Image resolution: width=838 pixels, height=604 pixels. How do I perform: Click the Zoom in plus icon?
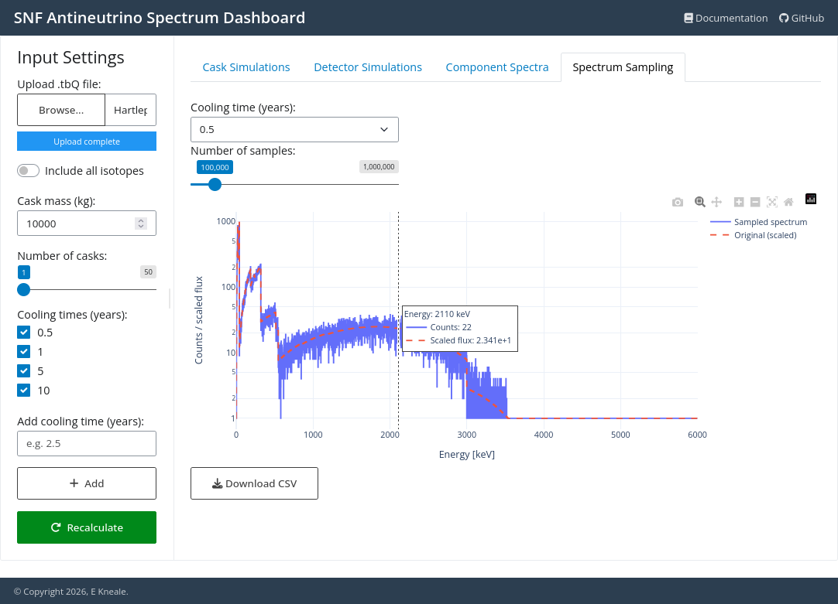click(739, 202)
